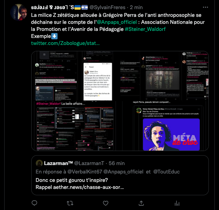
Task: Open the @Anpaps_officiel mention in tweet text
Action: pos(117,22)
